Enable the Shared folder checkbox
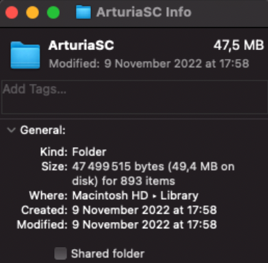The width and height of the screenshot is (268, 263). [60, 253]
